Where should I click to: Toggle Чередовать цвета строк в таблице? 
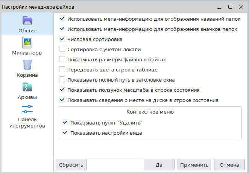(62, 70)
